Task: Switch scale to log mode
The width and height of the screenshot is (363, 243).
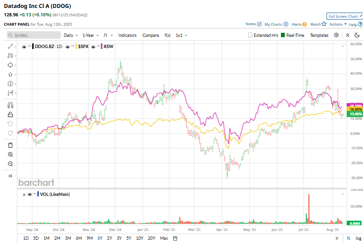Action: (x=358, y=238)
